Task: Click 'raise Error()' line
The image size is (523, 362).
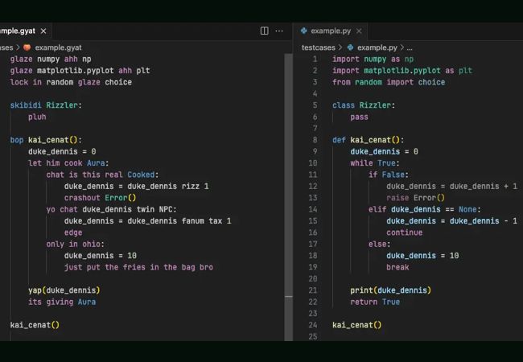Action: click(415, 198)
